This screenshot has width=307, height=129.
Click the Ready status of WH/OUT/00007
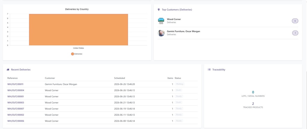pos(179,108)
